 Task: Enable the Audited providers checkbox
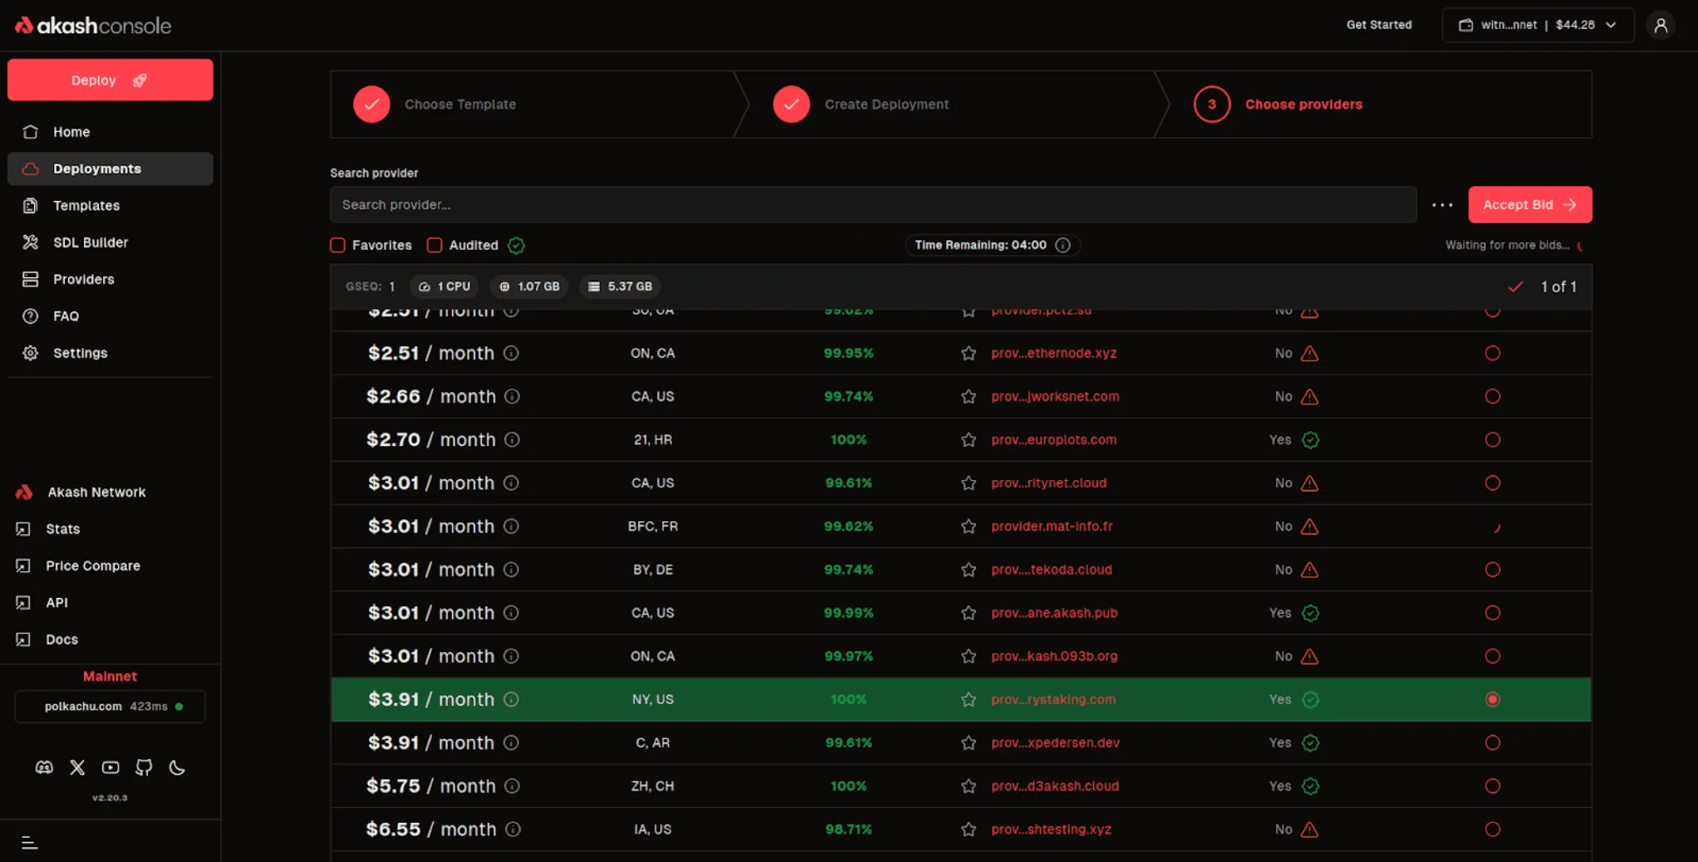(x=434, y=245)
